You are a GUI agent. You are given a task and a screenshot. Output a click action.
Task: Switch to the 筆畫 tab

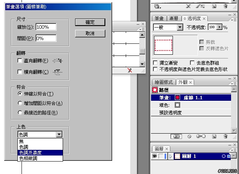click(x=159, y=18)
